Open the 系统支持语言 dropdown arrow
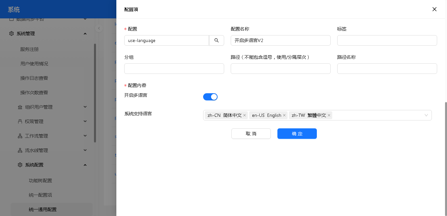The height and width of the screenshot is (216, 447). click(426, 115)
